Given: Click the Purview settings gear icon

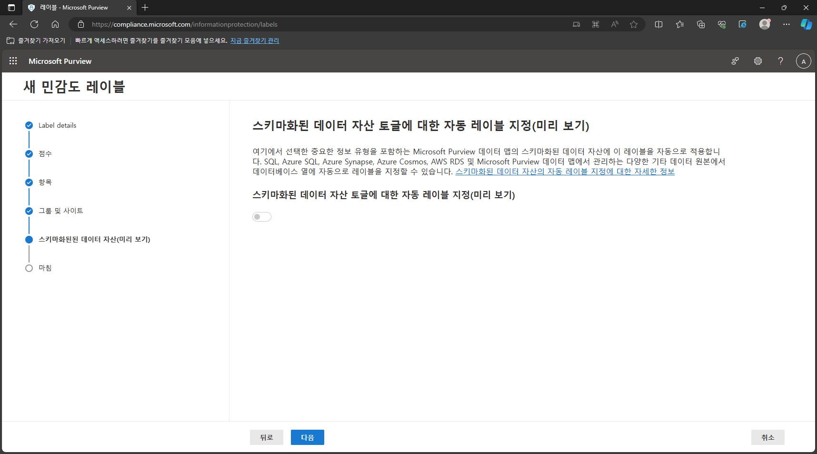Looking at the screenshot, I should point(758,61).
